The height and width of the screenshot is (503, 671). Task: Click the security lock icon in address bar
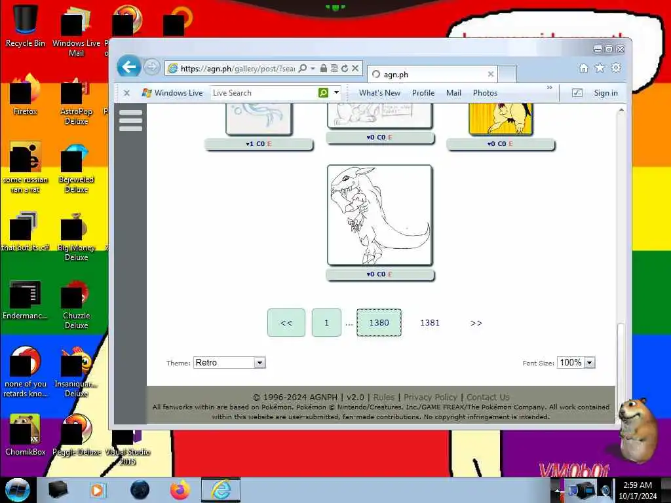pyautogui.click(x=324, y=68)
